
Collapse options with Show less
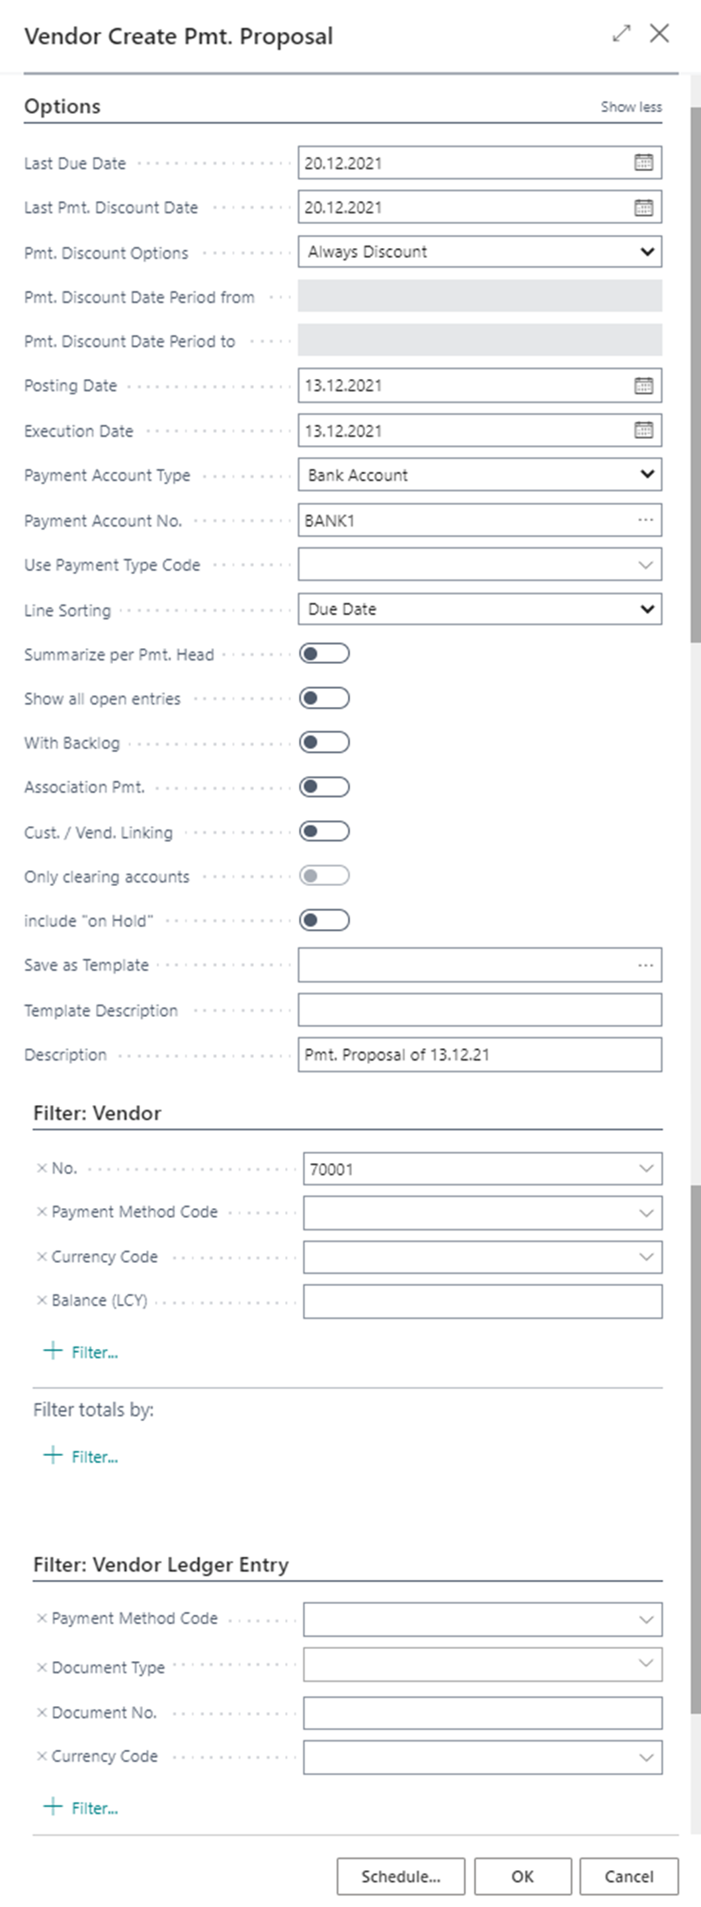631,106
